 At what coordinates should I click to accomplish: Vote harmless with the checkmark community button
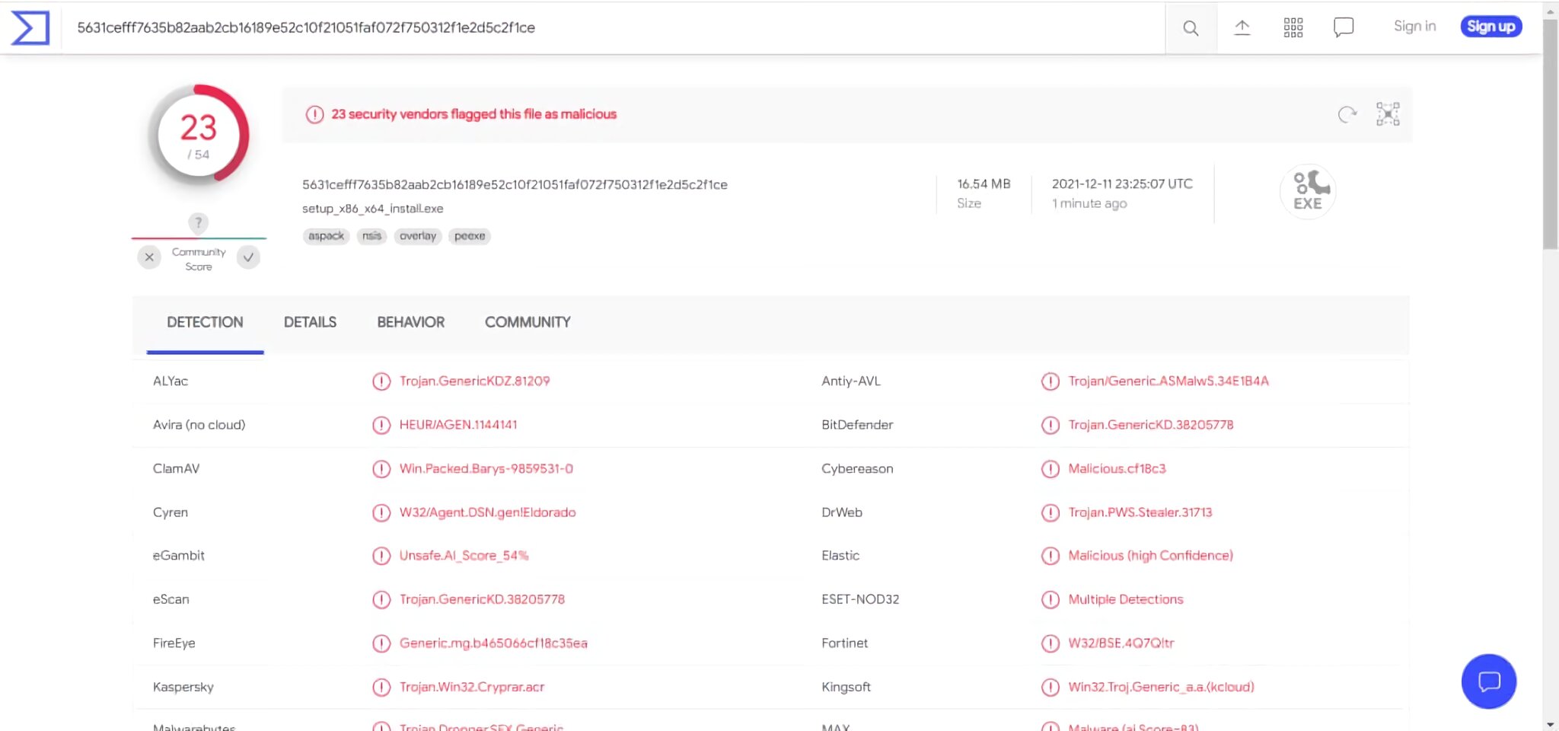[x=248, y=257]
